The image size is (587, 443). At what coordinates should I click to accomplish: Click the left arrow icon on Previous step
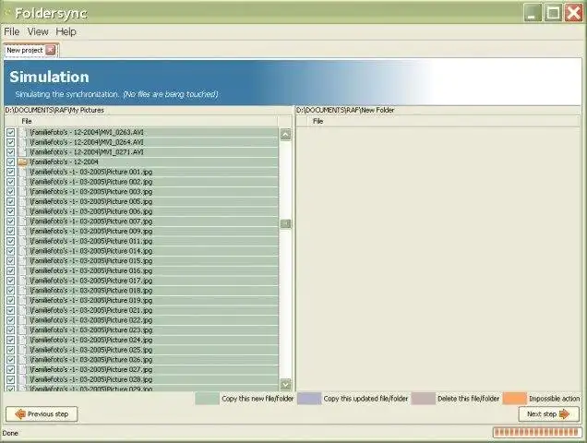click(20, 414)
